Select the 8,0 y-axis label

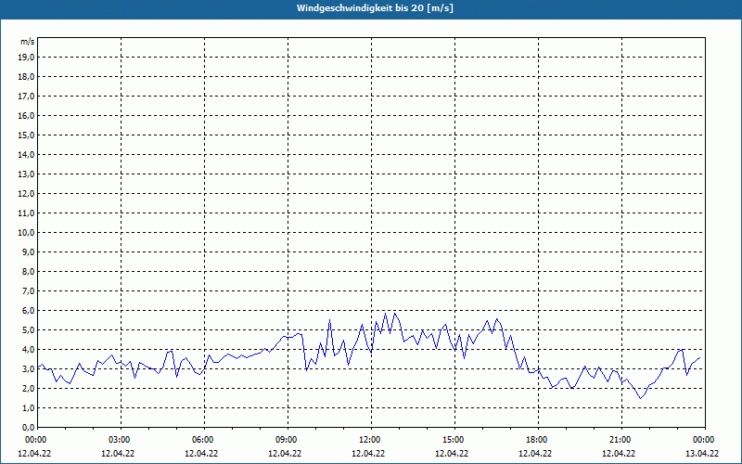coord(28,271)
